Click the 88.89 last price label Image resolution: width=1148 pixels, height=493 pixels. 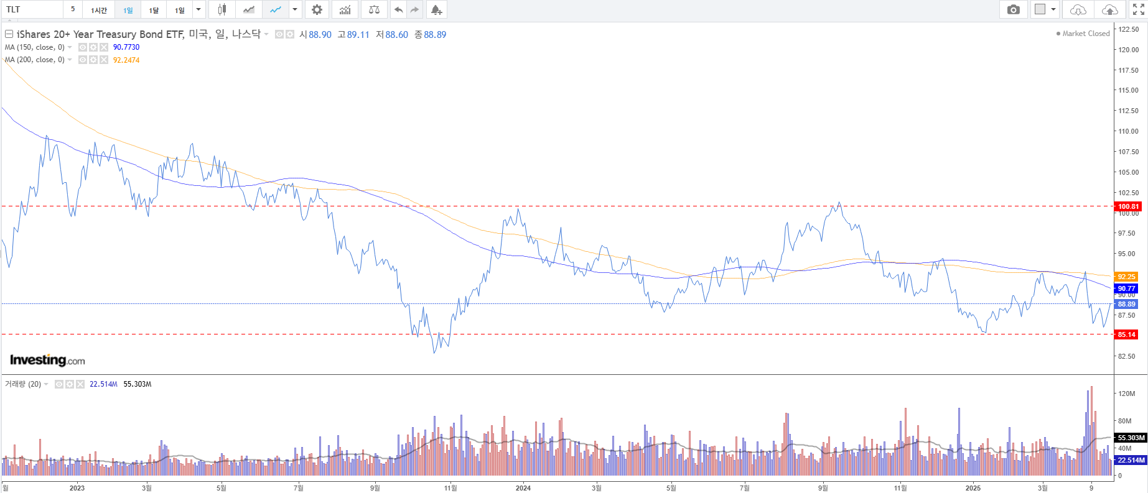click(x=1126, y=304)
